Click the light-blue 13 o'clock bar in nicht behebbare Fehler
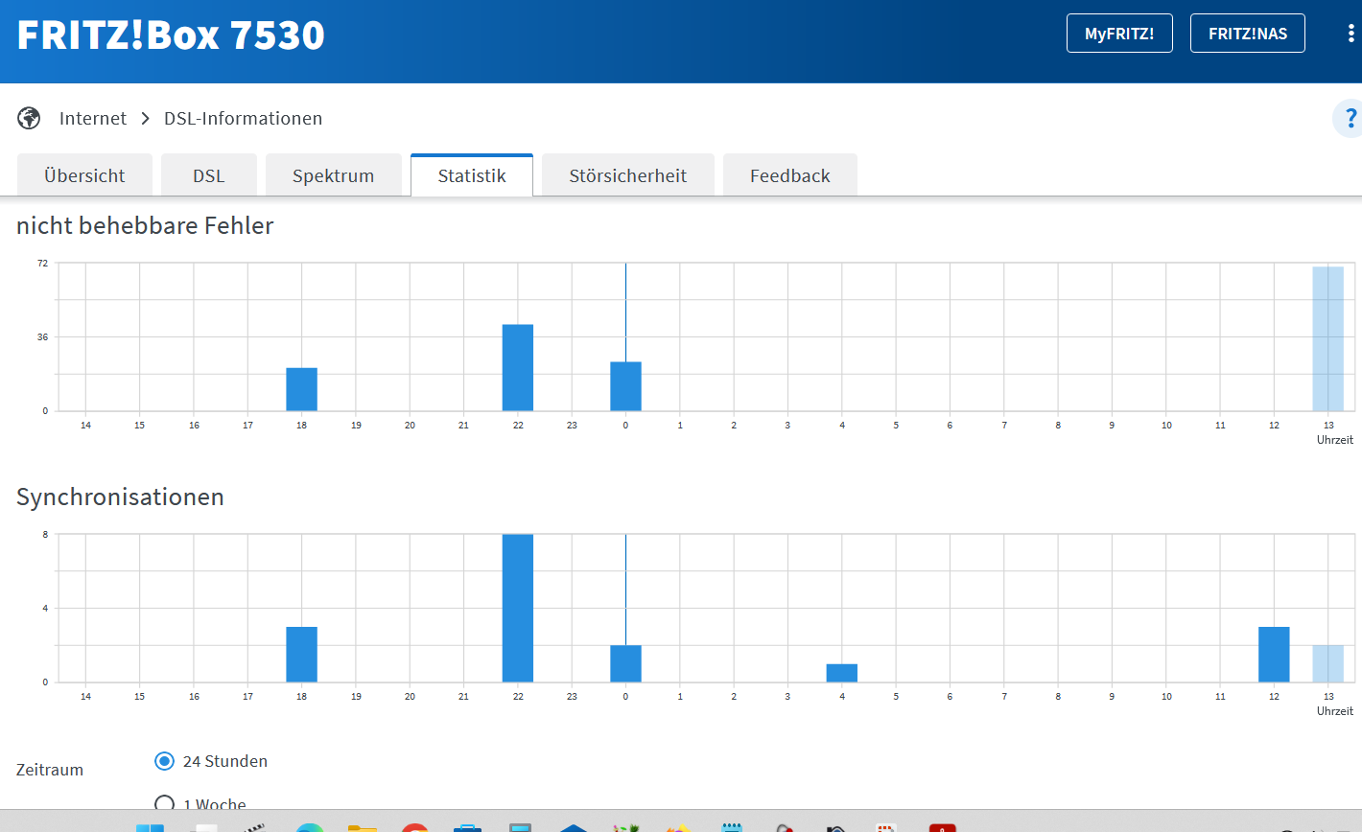 [x=1328, y=338]
